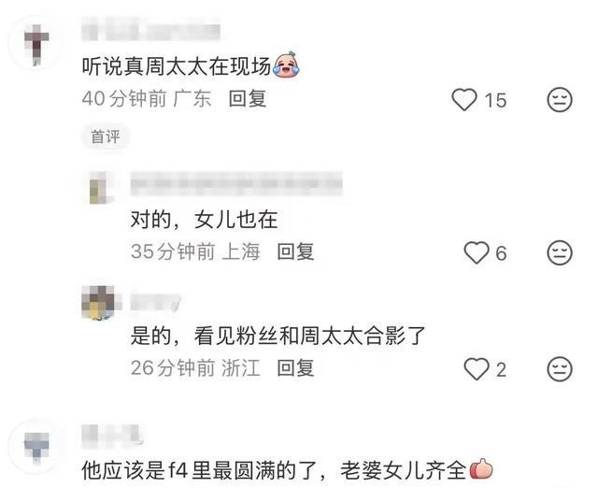
Task: Tap the 首评 badge
Action: pos(106,136)
